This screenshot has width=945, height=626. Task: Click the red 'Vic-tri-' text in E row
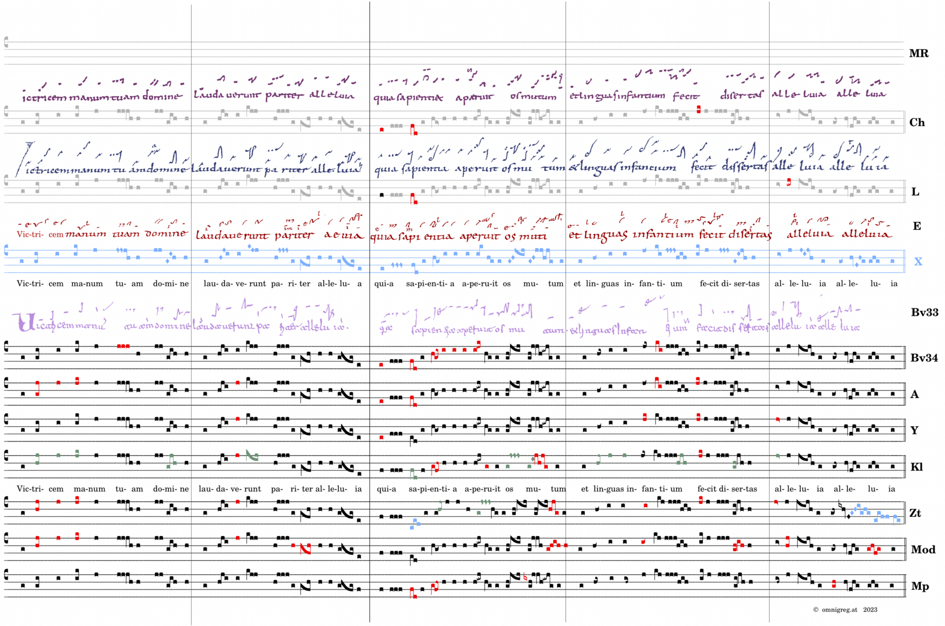click(x=30, y=234)
